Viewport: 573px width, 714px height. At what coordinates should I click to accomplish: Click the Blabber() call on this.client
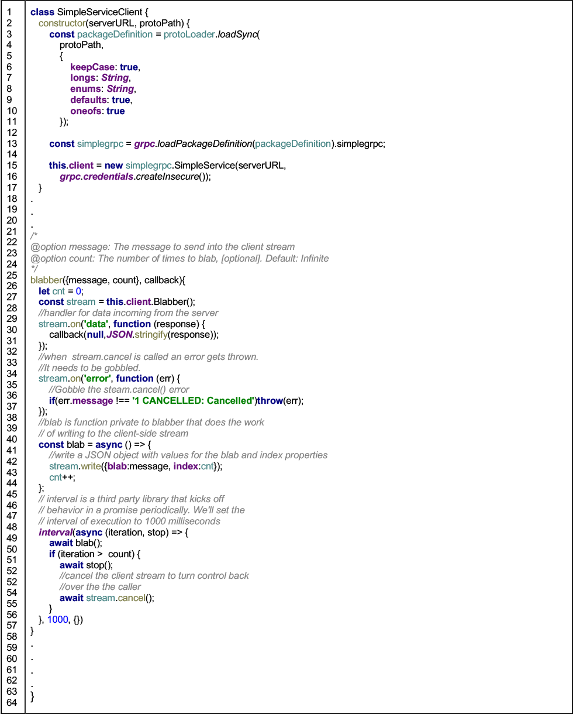174,302
